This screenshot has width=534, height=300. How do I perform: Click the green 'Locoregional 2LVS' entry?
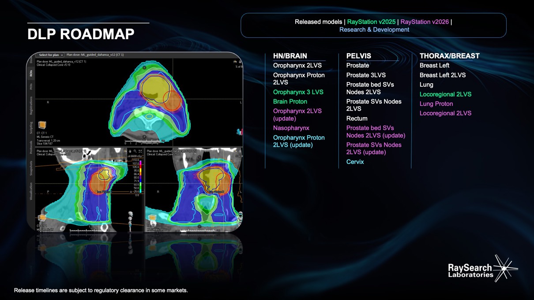(445, 94)
